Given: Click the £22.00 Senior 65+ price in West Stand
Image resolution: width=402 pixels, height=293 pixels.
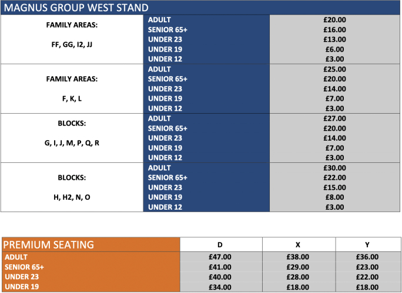Looking at the screenshot, I should coord(334,178).
